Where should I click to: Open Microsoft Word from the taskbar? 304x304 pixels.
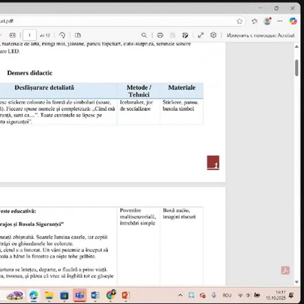click(x=95, y=295)
